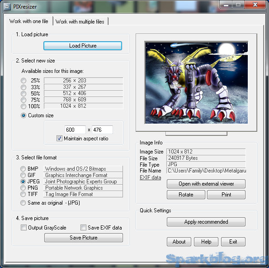Click the Save Picture button
The image size is (269, 268).
click(84, 238)
